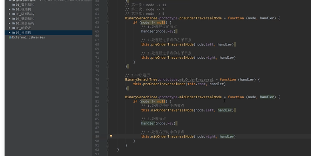Click the folder icon of 04_链表结构
Image resolution: width=311 pixels, height=156 pixels.
point(14,19)
